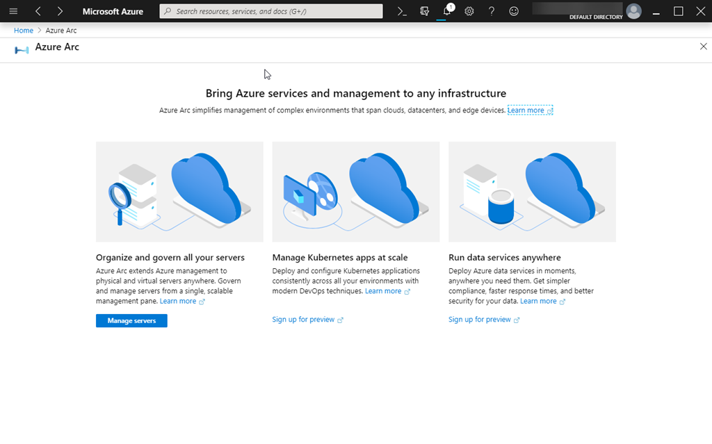The width and height of the screenshot is (712, 444).
Task: Open notifications bell
Action: click(447, 11)
